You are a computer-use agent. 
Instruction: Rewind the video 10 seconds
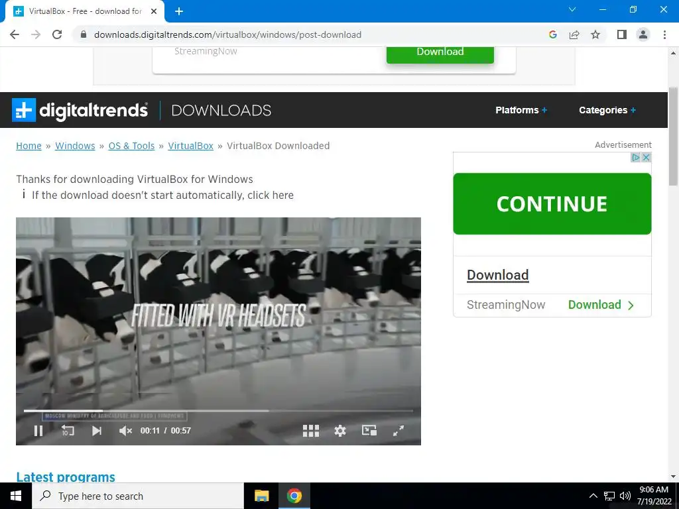(68, 431)
